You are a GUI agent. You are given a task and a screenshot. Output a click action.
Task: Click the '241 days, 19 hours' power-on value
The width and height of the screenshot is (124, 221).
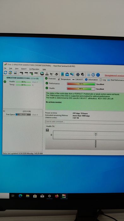click(80, 113)
